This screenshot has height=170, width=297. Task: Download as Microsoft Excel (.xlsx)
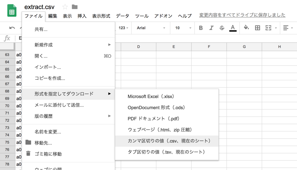click(x=167, y=97)
